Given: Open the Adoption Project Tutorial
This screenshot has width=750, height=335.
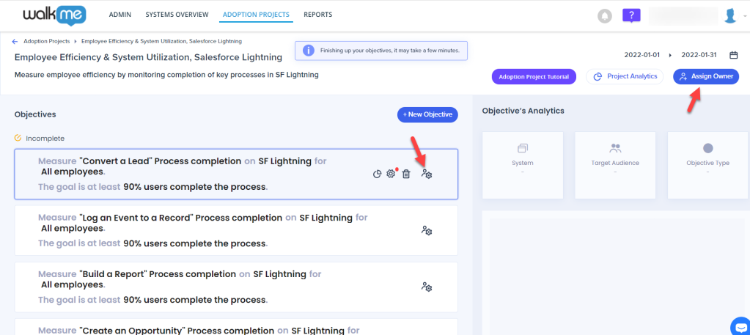Looking at the screenshot, I should 534,76.
